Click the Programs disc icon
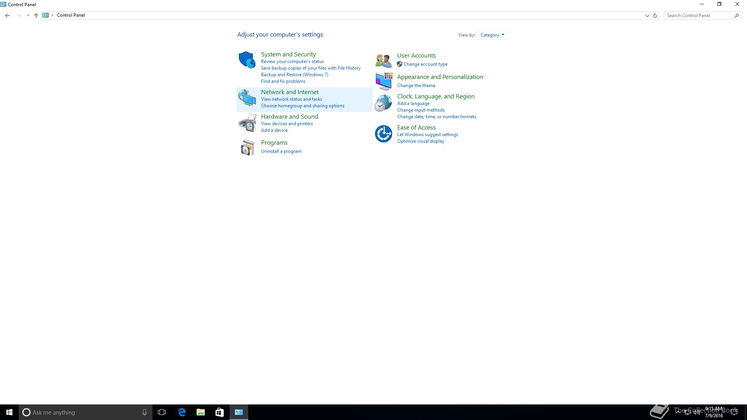This screenshot has height=420, width=747. [247, 148]
